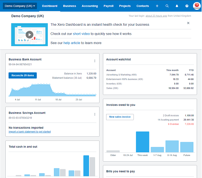Click the Reconcile 29 items button
The image size is (202, 178).
click(x=22, y=76)
